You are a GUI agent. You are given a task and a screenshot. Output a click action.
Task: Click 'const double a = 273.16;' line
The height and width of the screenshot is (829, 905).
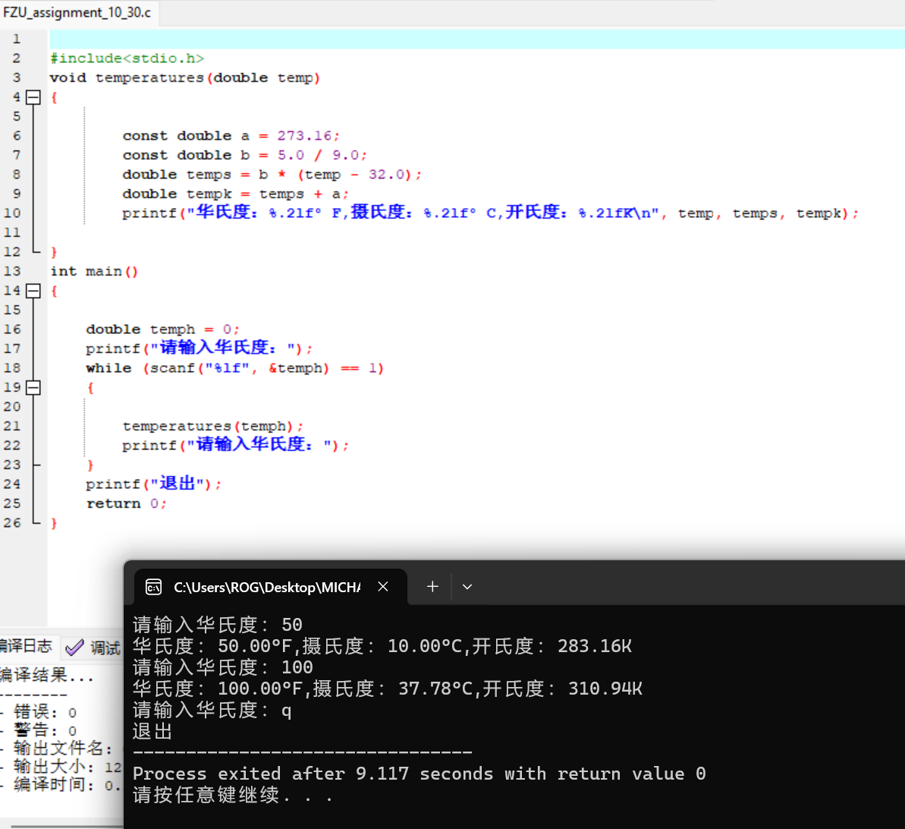[x=231, y=136]
